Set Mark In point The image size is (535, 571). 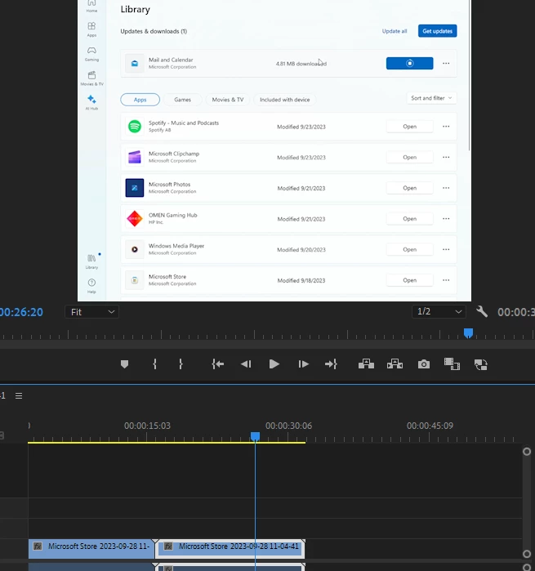(154, 364)
